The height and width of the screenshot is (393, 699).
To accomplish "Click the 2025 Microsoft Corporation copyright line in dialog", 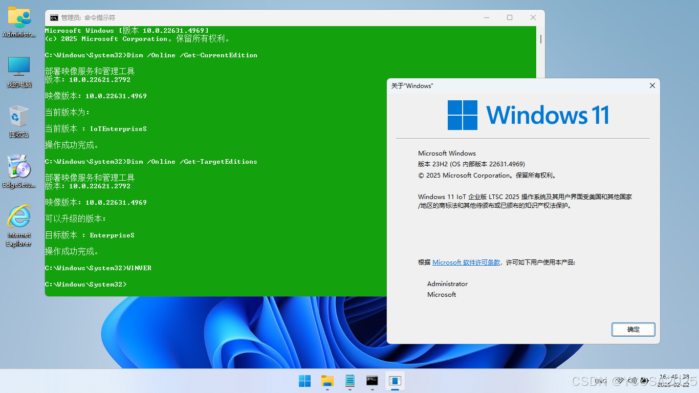I will coord(487,176).
